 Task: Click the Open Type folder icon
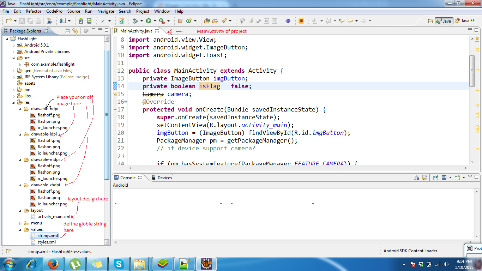pos(207,21)
